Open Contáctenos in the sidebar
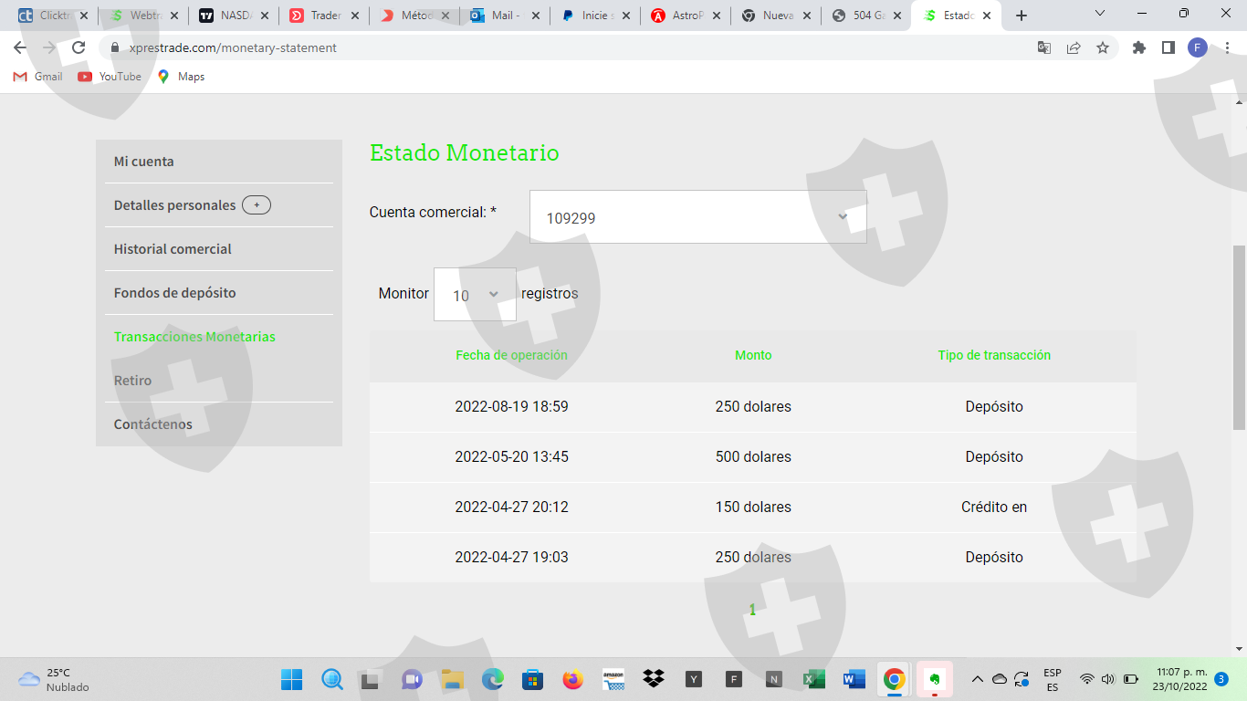Viewport: 1247px width, 701px height. click(152, 424)
